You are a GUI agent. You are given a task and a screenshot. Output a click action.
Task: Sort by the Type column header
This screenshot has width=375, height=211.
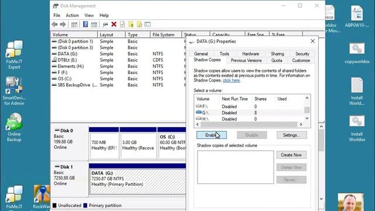point(138,35)
